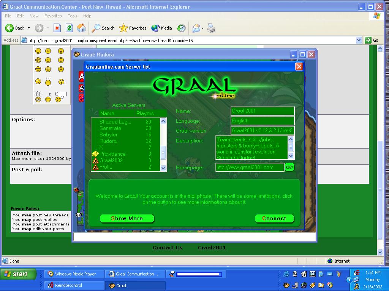Print the page
The image size is (389, 291).
(211, 28)
